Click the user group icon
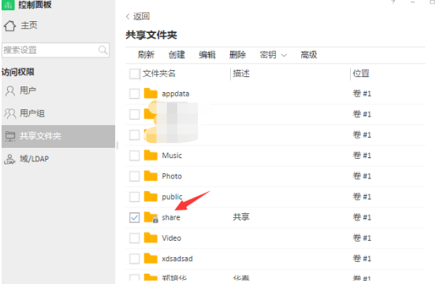447x284 pixels. [10, 113]
